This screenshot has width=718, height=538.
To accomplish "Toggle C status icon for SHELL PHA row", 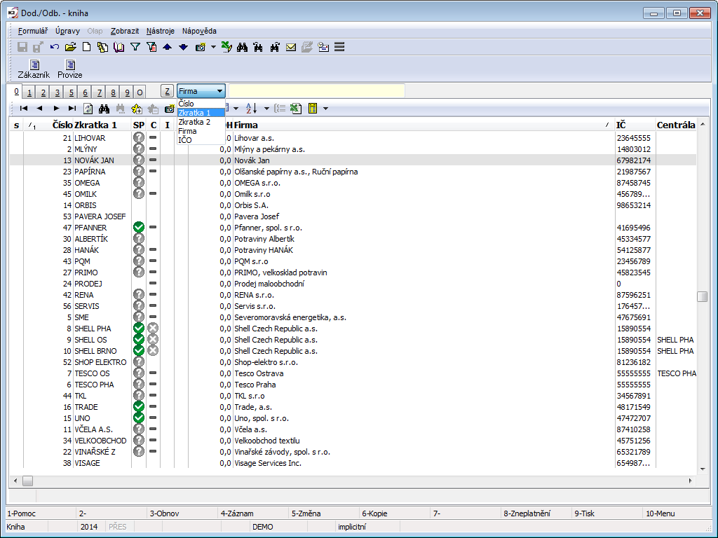I will 153,329.
